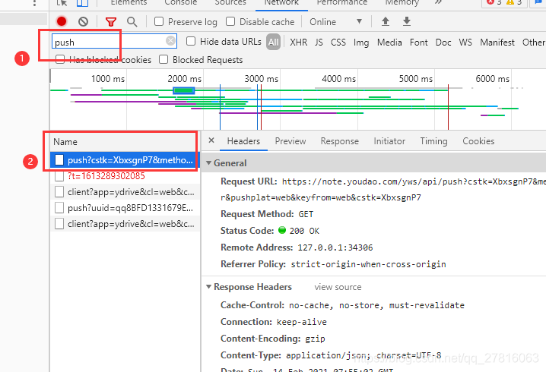The width and height of the screenshot is (546, 372).
Task: Switch to the Memory tab
Action: pyautogui.click(x=402, y=3)
